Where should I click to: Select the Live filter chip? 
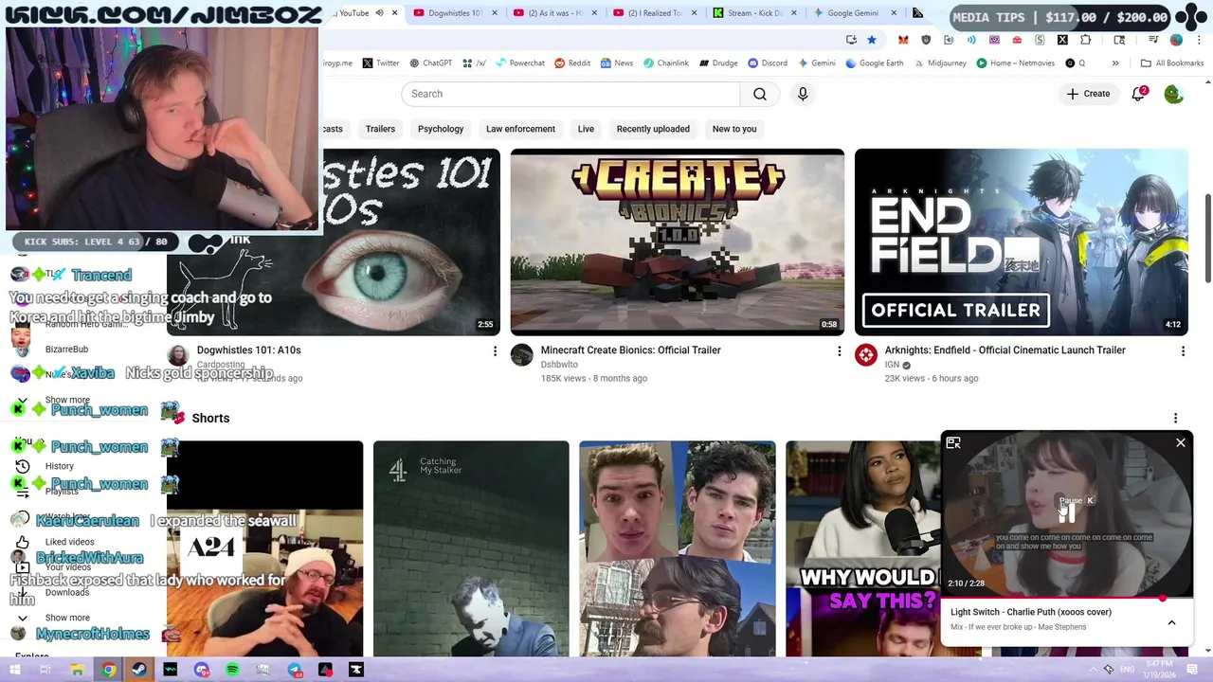tap(586, 129)
